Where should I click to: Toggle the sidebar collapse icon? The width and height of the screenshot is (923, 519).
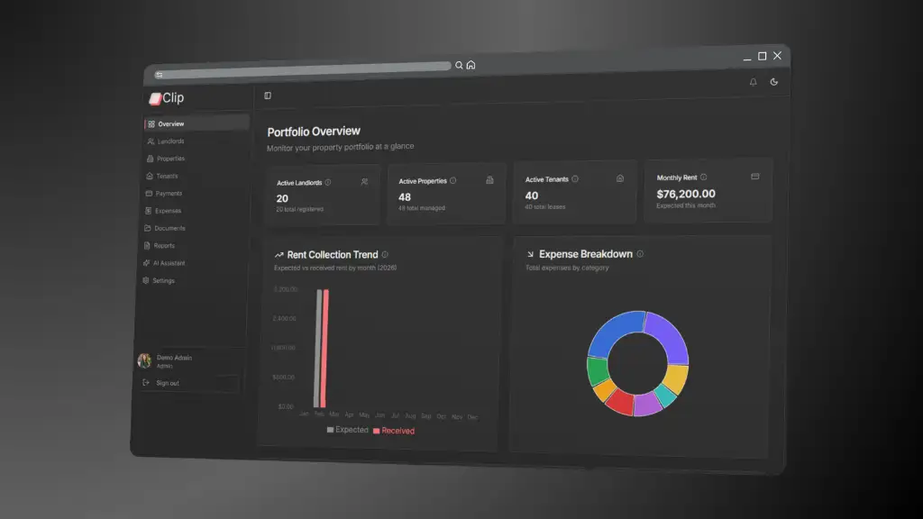pos(268,96)
